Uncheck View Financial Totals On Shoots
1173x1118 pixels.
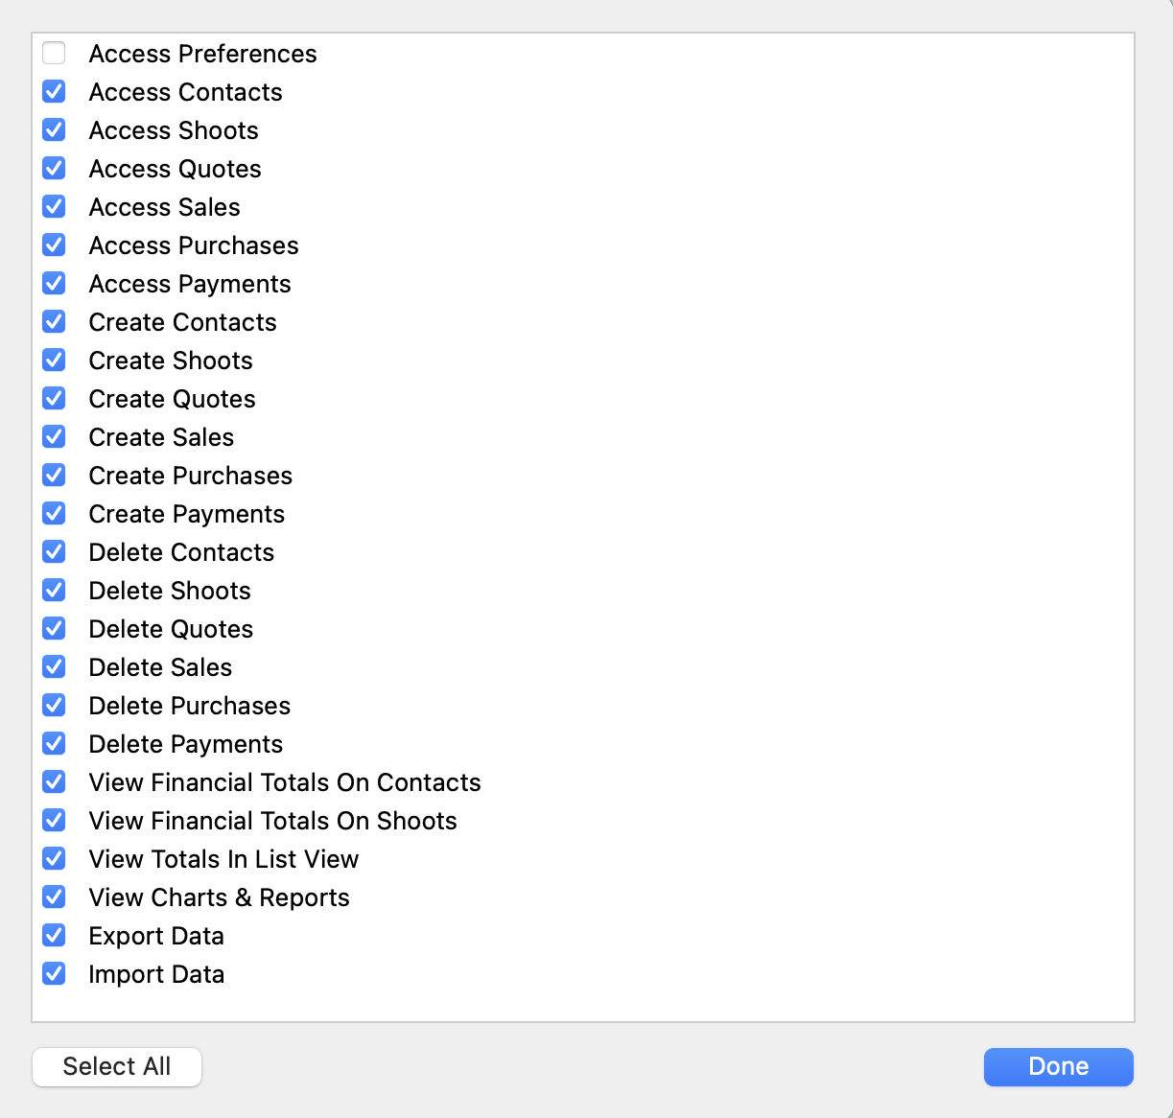[x=55, y=821]
